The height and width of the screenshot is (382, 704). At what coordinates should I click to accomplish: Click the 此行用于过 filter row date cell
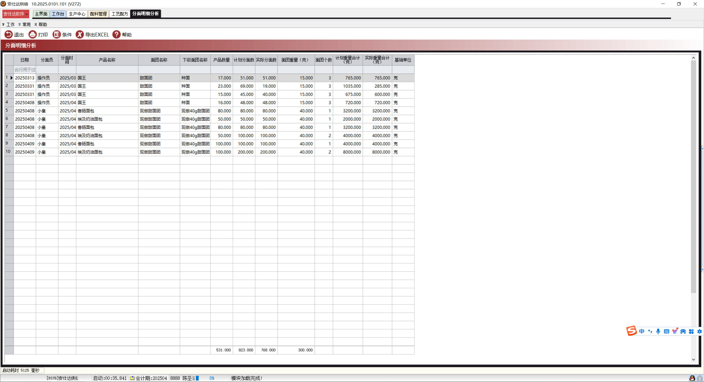[25, 70]
